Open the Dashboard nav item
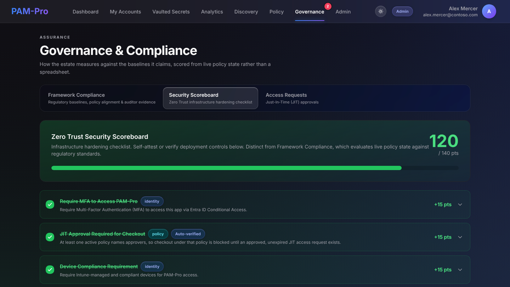This screenshot has height=287, width=510. (85, 12)
